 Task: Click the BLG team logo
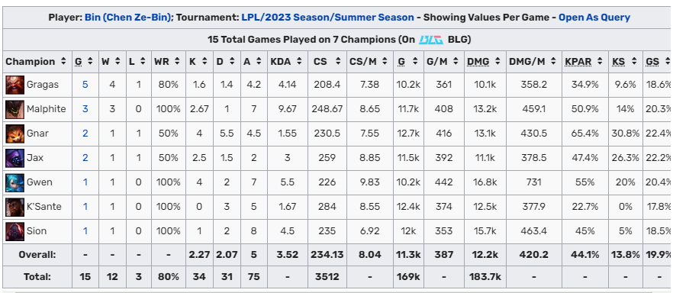pyautogui.click(x=431, y=40)
